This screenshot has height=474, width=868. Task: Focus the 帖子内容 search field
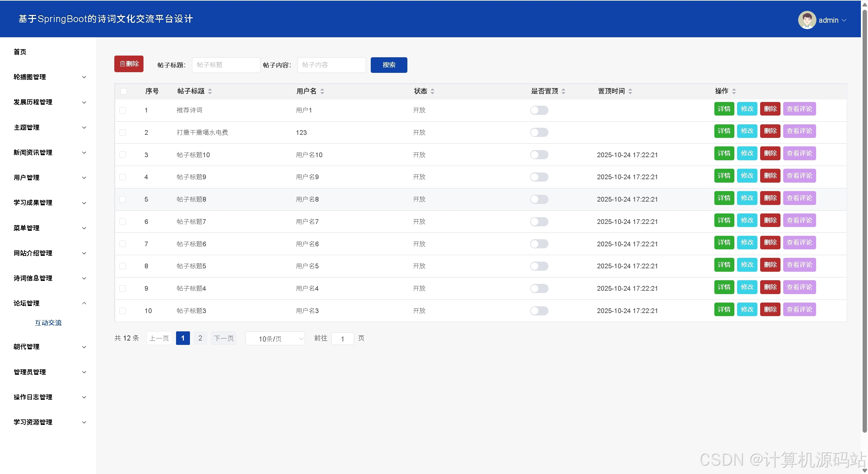coord(332,65)
